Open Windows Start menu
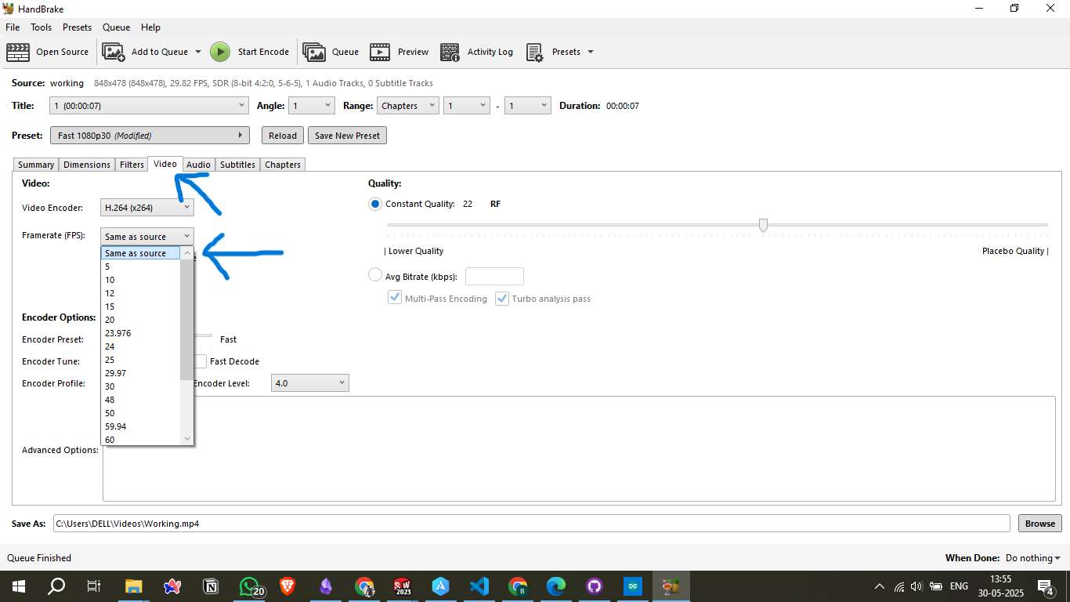This screenshot has height=602, width=1070. click(17, 586)
